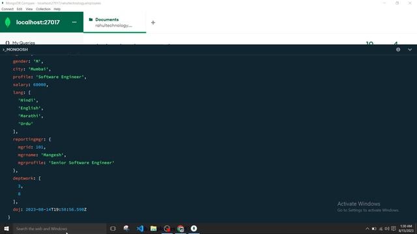Open the Action Center notifications icon

tap(394, 229)
